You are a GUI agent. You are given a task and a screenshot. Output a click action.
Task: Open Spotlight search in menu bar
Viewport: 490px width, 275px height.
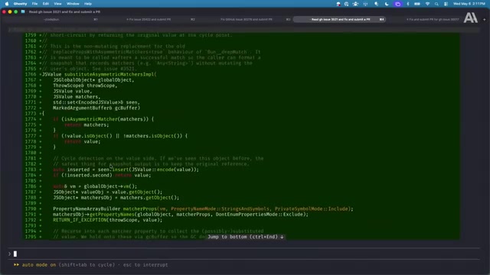click(x=436, y=4)
